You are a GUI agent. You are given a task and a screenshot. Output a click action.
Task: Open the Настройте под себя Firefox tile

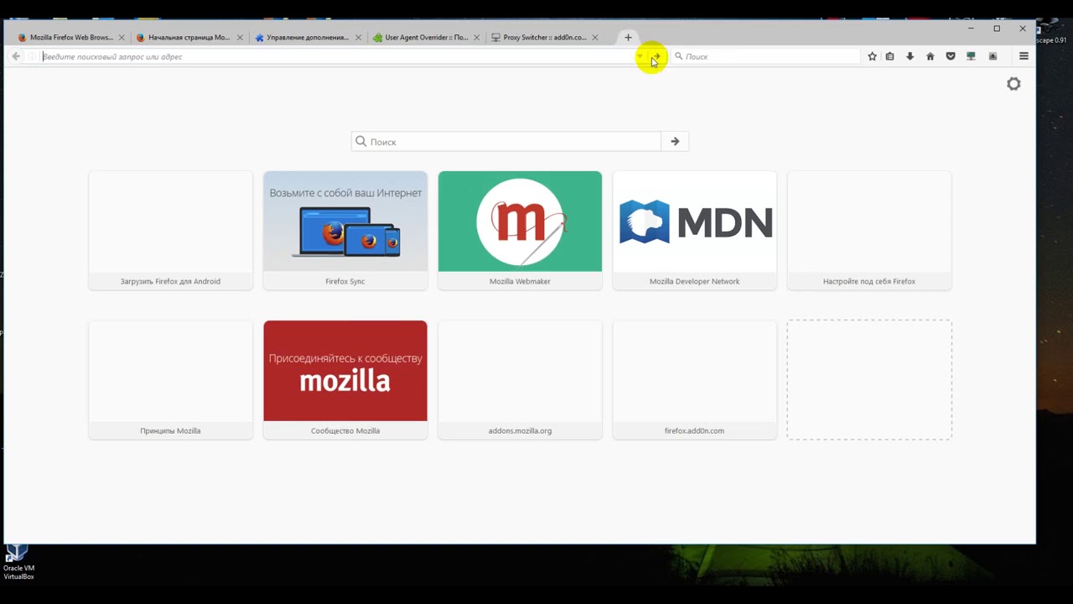click(x=869, y=231)
